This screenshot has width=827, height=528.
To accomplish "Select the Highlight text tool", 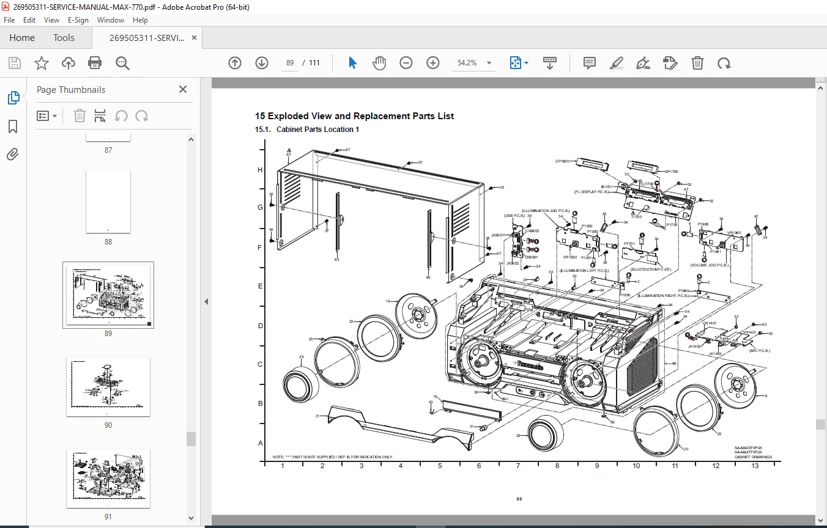I will tap(617, 63).
